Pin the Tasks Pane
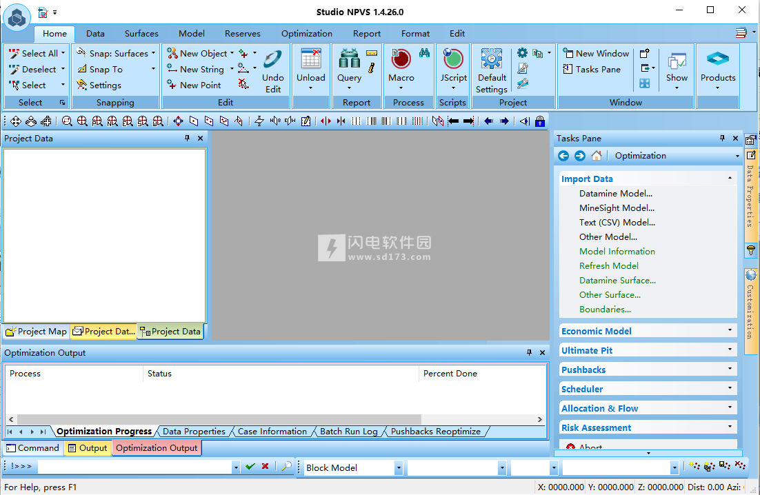This screenshot has width=760, height=495. (722, 138)
